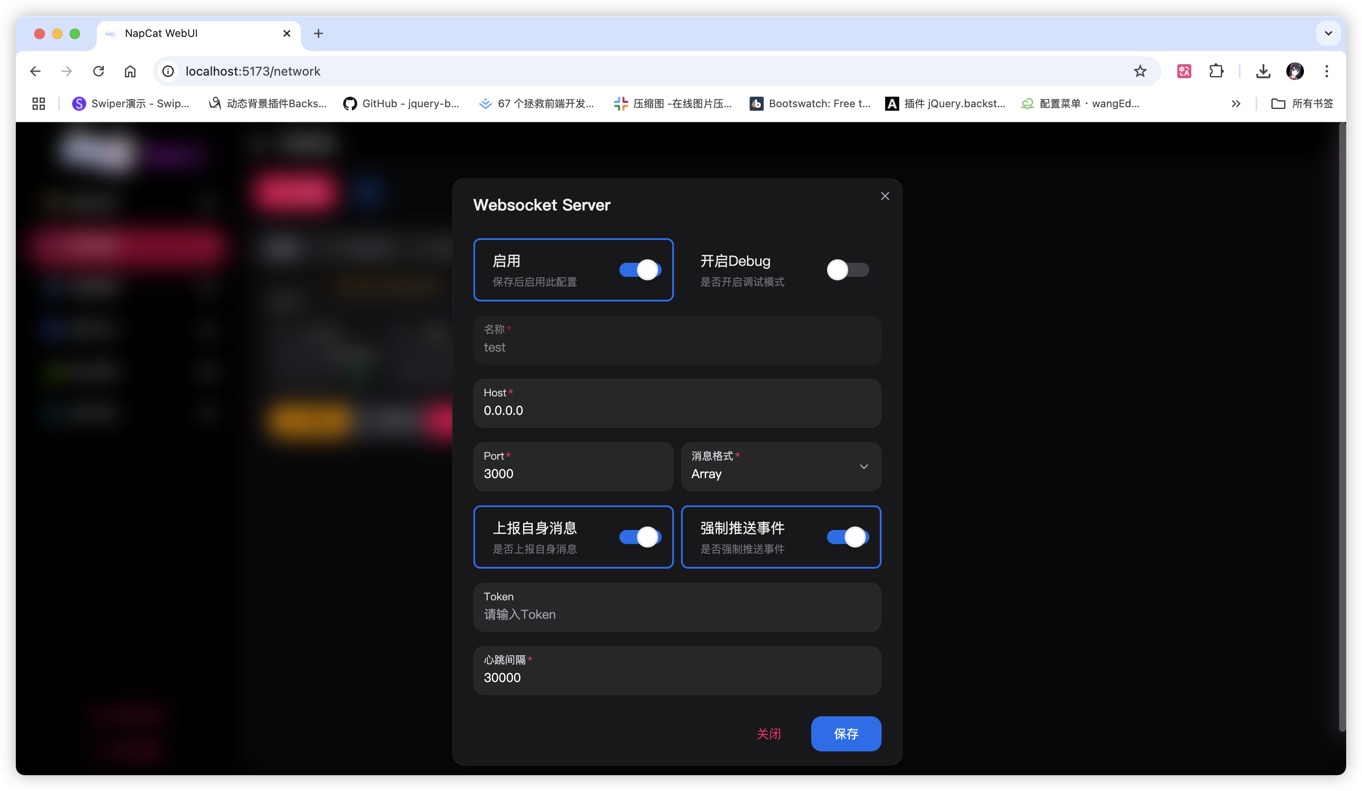Open the browser home page icon
Viewport: 1362px width, 791px height.
pos(130,71)
